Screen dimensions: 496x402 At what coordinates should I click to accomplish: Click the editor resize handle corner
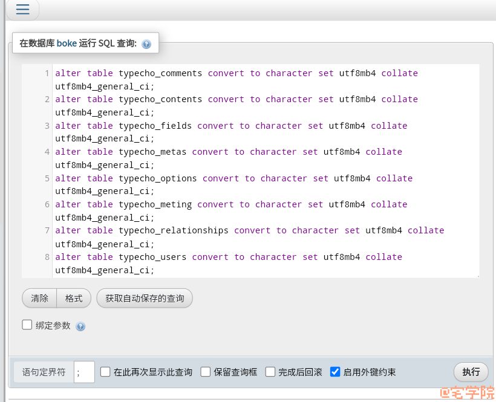point(477,275)
